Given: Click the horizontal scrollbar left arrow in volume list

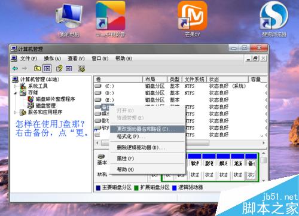Looking at the screenshot, I should (x=97, y=143).
